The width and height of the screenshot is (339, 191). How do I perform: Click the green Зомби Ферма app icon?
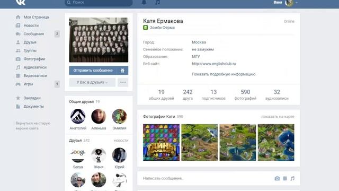pos(146,28)
